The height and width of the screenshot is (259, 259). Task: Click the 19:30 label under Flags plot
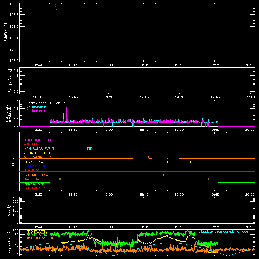[179, 195]
